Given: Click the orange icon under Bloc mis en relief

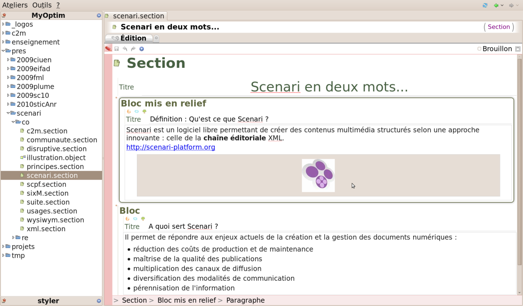Looking at the screenshot, I should [129, 111].
